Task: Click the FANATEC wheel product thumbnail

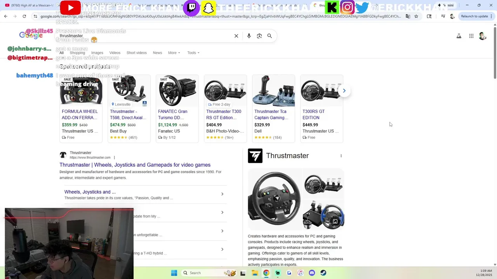Action: tap(177, 91)
